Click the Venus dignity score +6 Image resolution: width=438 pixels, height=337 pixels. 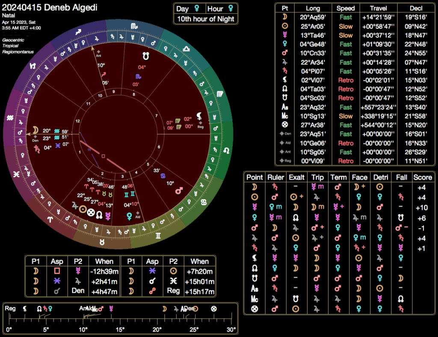coord(421,218)
